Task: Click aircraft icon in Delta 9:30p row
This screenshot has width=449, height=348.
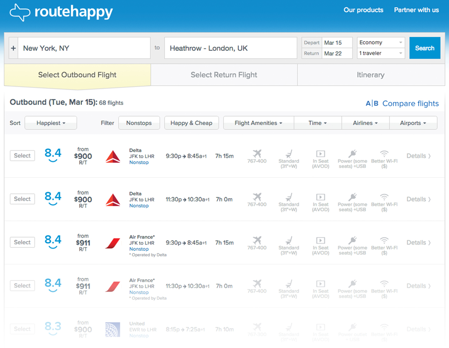Action: [257, 153]
